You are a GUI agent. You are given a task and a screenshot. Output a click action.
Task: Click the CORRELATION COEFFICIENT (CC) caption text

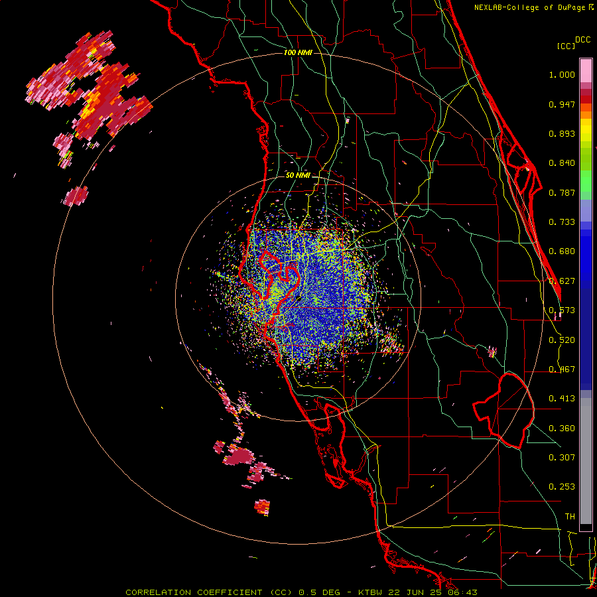pyautogui.click(x=209, y=592)
